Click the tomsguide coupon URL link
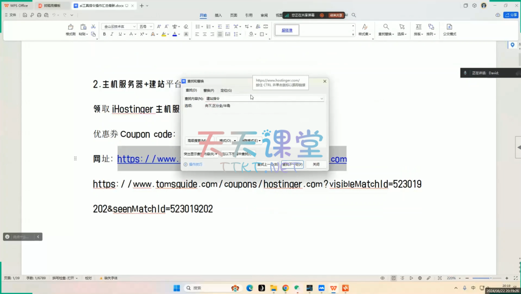The height and width of the screenshot is (294, 521). [257, 184]
